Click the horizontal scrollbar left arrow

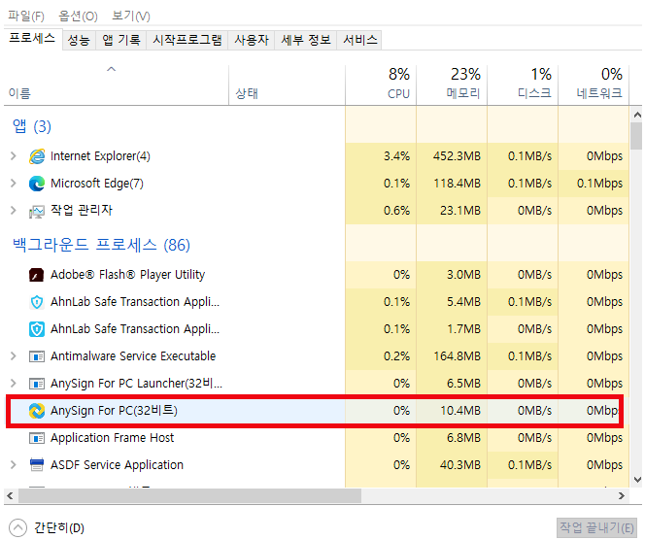(10, 496)
